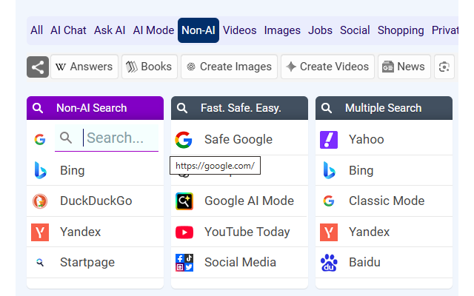Click the Safe Google logo icon

184,140
